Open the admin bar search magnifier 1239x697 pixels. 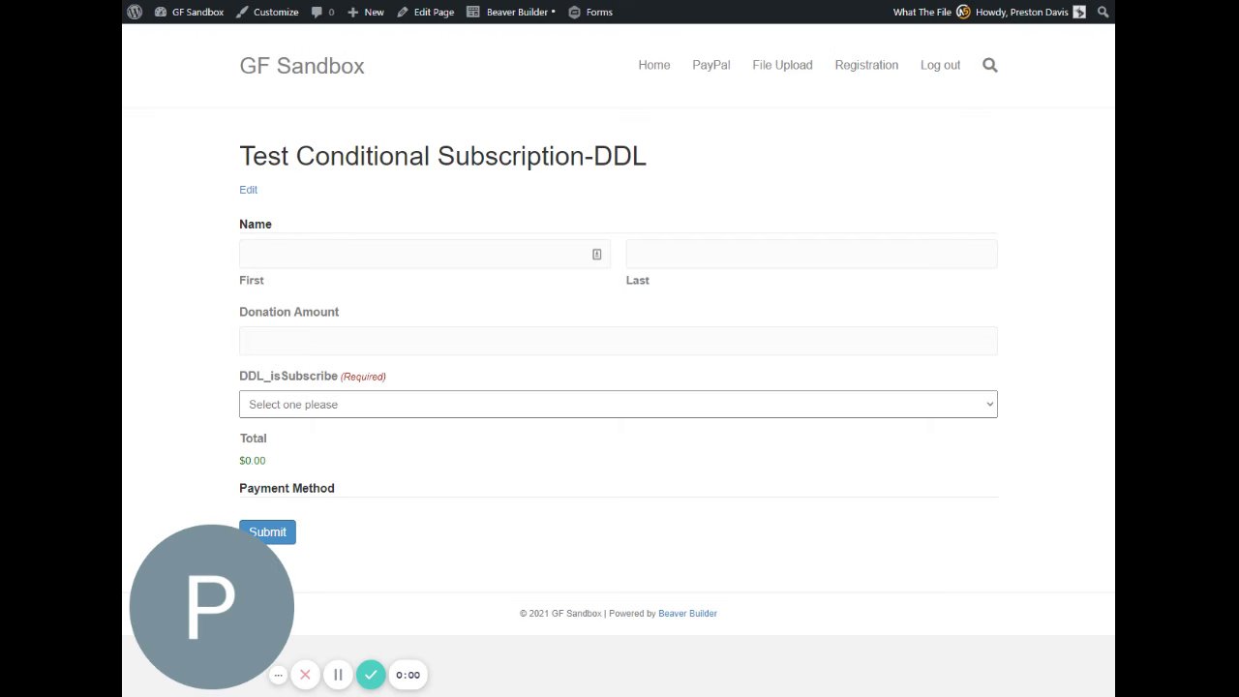point(1103,12)
